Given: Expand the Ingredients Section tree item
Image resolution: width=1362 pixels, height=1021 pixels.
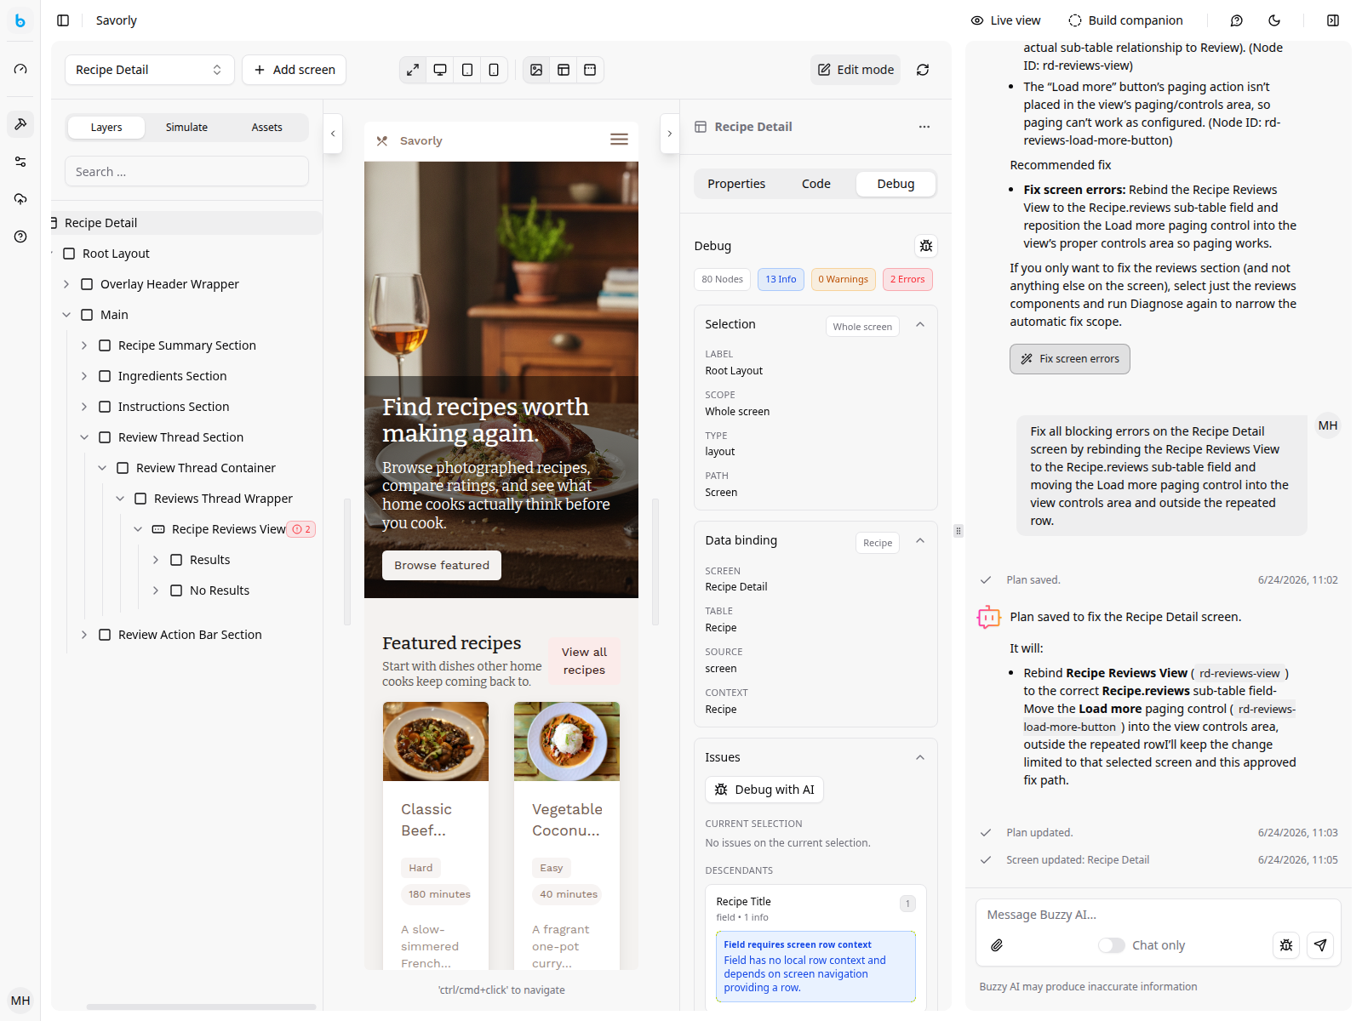Looking at the screenshot, I should tap(83, 376).
